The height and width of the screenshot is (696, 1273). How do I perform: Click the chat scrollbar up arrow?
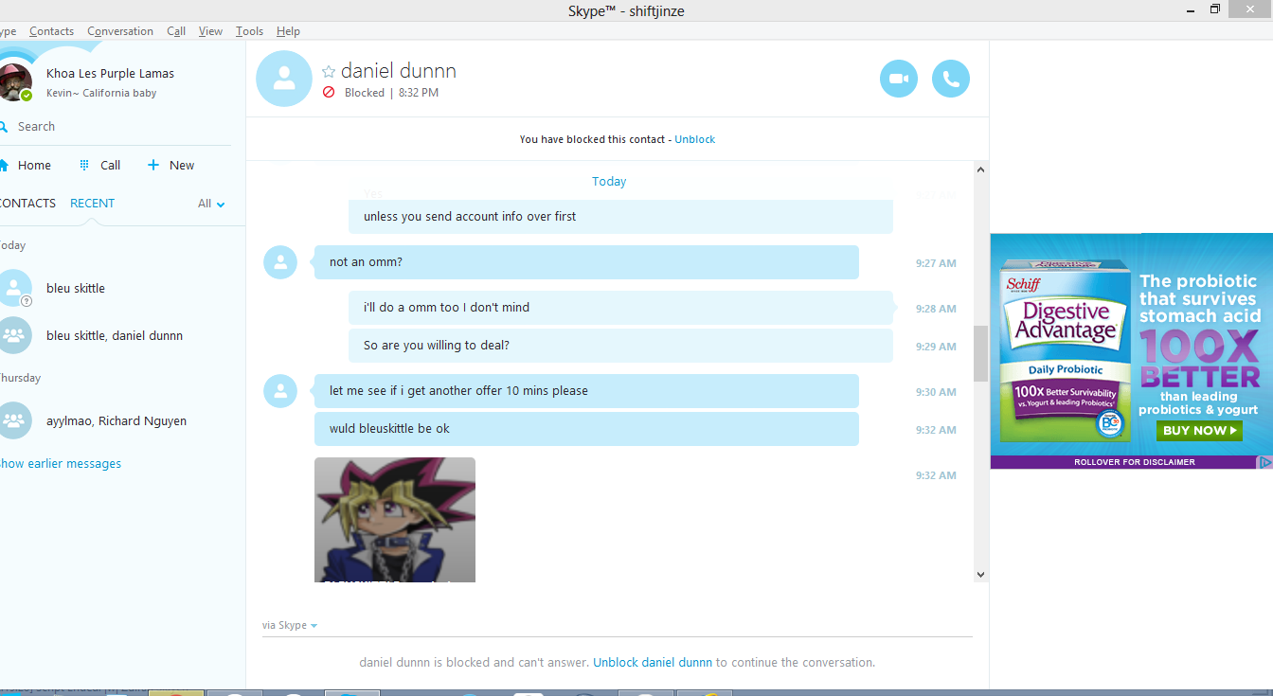[x=980, y=170]
